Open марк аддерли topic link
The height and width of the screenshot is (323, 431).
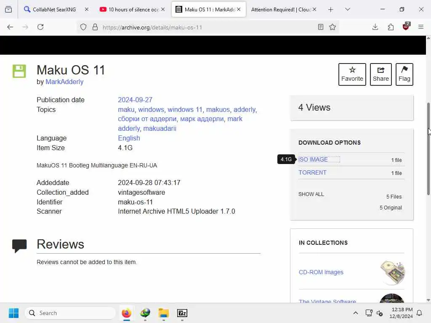point(202,119)
